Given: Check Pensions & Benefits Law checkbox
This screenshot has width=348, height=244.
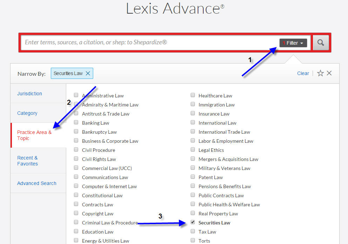Looking at the screenshot, I should coord(193,186).
